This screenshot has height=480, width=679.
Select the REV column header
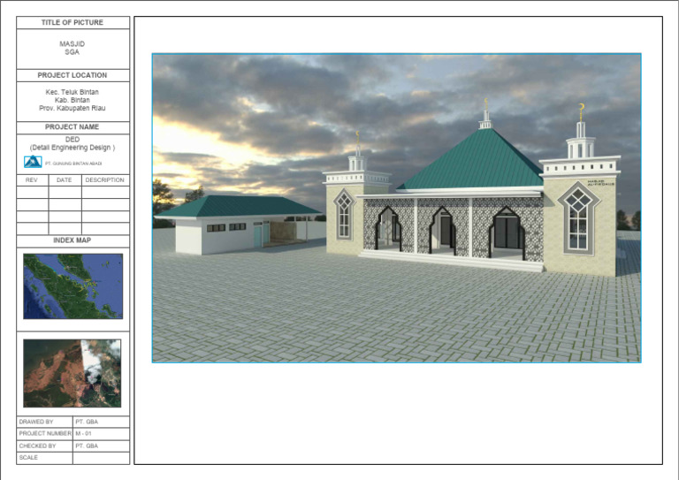(31, 180)
